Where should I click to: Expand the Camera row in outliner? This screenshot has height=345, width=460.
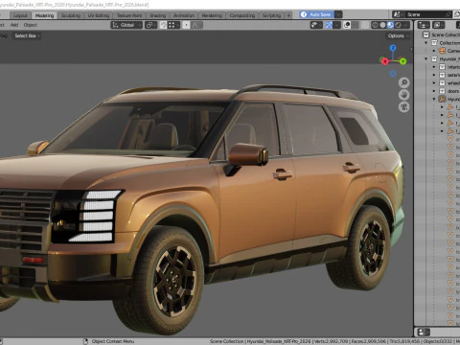(434, 51)
